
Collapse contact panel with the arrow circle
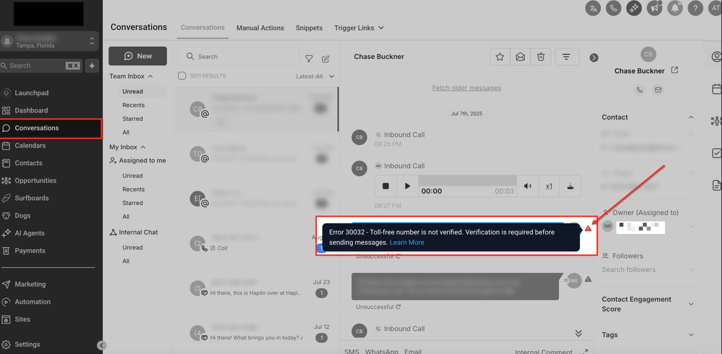tap(594, 58)
